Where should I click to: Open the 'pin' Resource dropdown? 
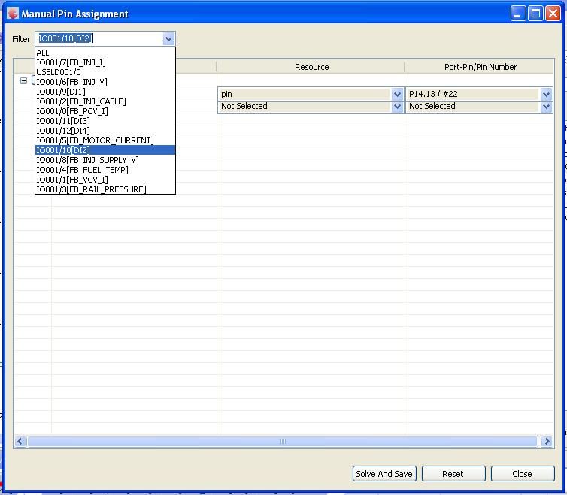397,95
